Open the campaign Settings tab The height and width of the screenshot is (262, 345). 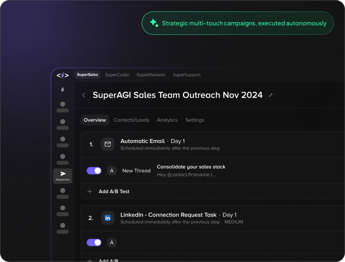click(x=194, y=120)
